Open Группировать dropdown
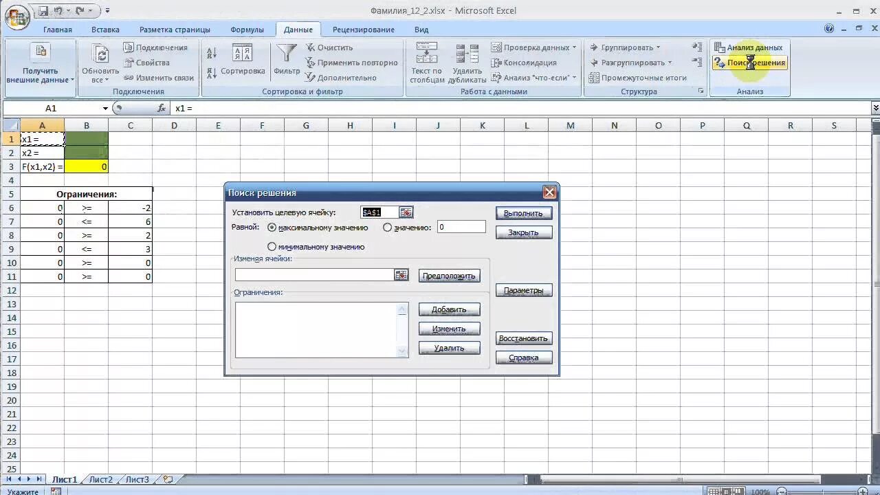 pos(624,47)
